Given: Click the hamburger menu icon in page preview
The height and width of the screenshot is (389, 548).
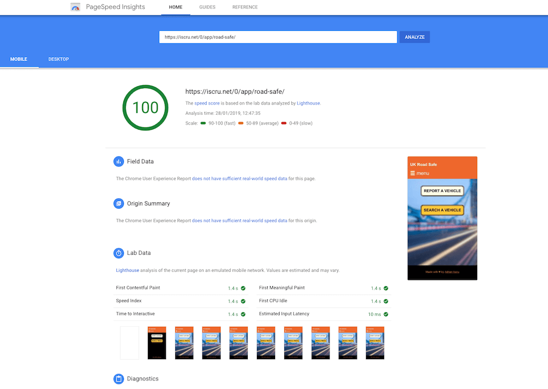Looking at the screenshot, I should coord(412,173).
